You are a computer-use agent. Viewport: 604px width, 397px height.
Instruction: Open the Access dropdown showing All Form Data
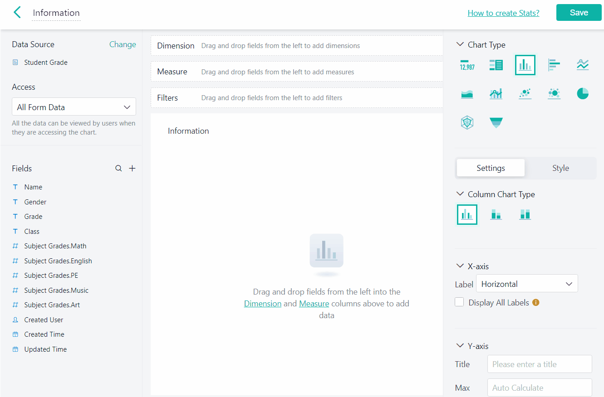[74, 107]
